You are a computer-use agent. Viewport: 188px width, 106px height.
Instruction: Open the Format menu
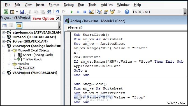click(x=54, y=5)
